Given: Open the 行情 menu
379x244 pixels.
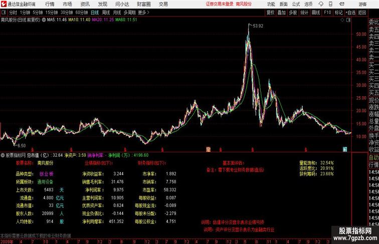Looking at the screenshot, I should (x=50, y=4).
